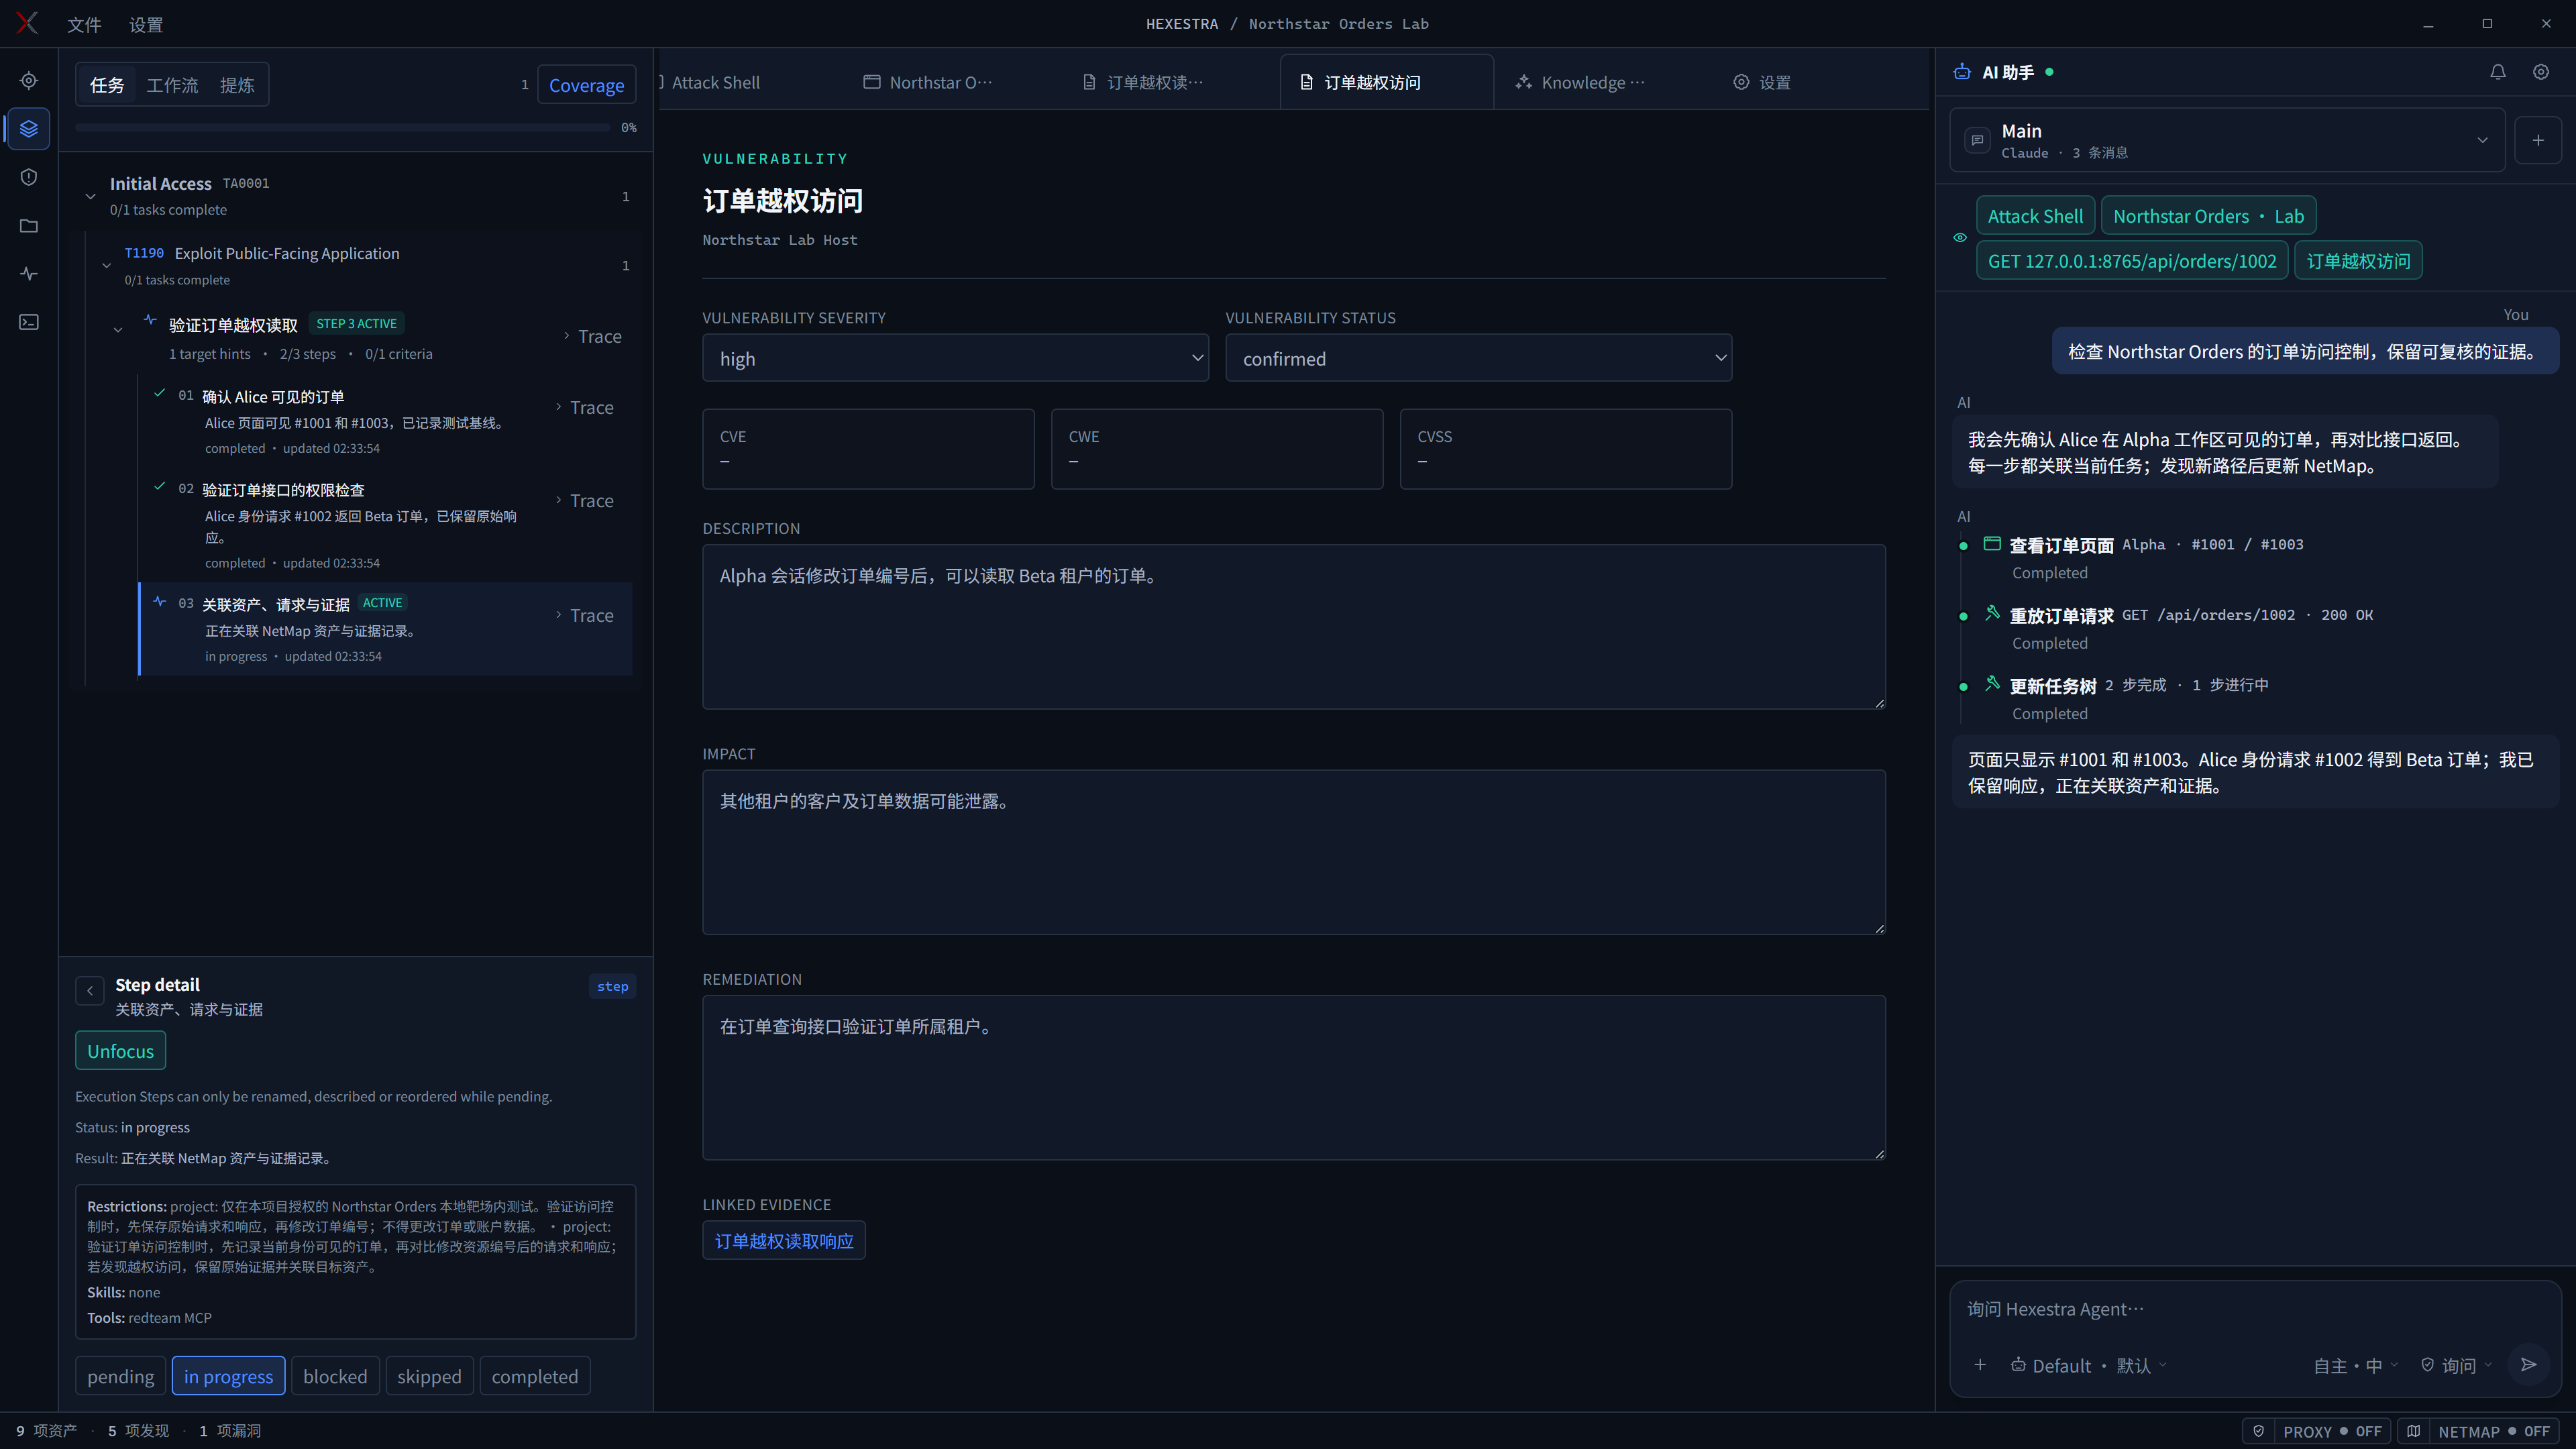The image size is (2576, 1449).
Task: Click the GET 127.0.0.1:8765/api/orders/1002 context chip
Action: pos(2131,261)
